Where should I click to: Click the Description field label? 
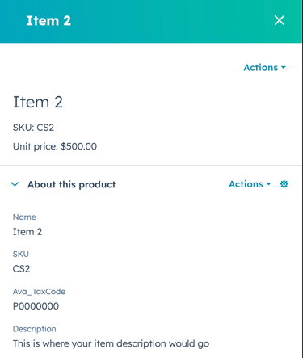point(35,329)
